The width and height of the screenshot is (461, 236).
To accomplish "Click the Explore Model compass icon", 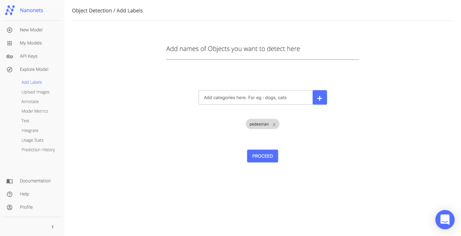I will pyautogui.click(x=10, y=69).
